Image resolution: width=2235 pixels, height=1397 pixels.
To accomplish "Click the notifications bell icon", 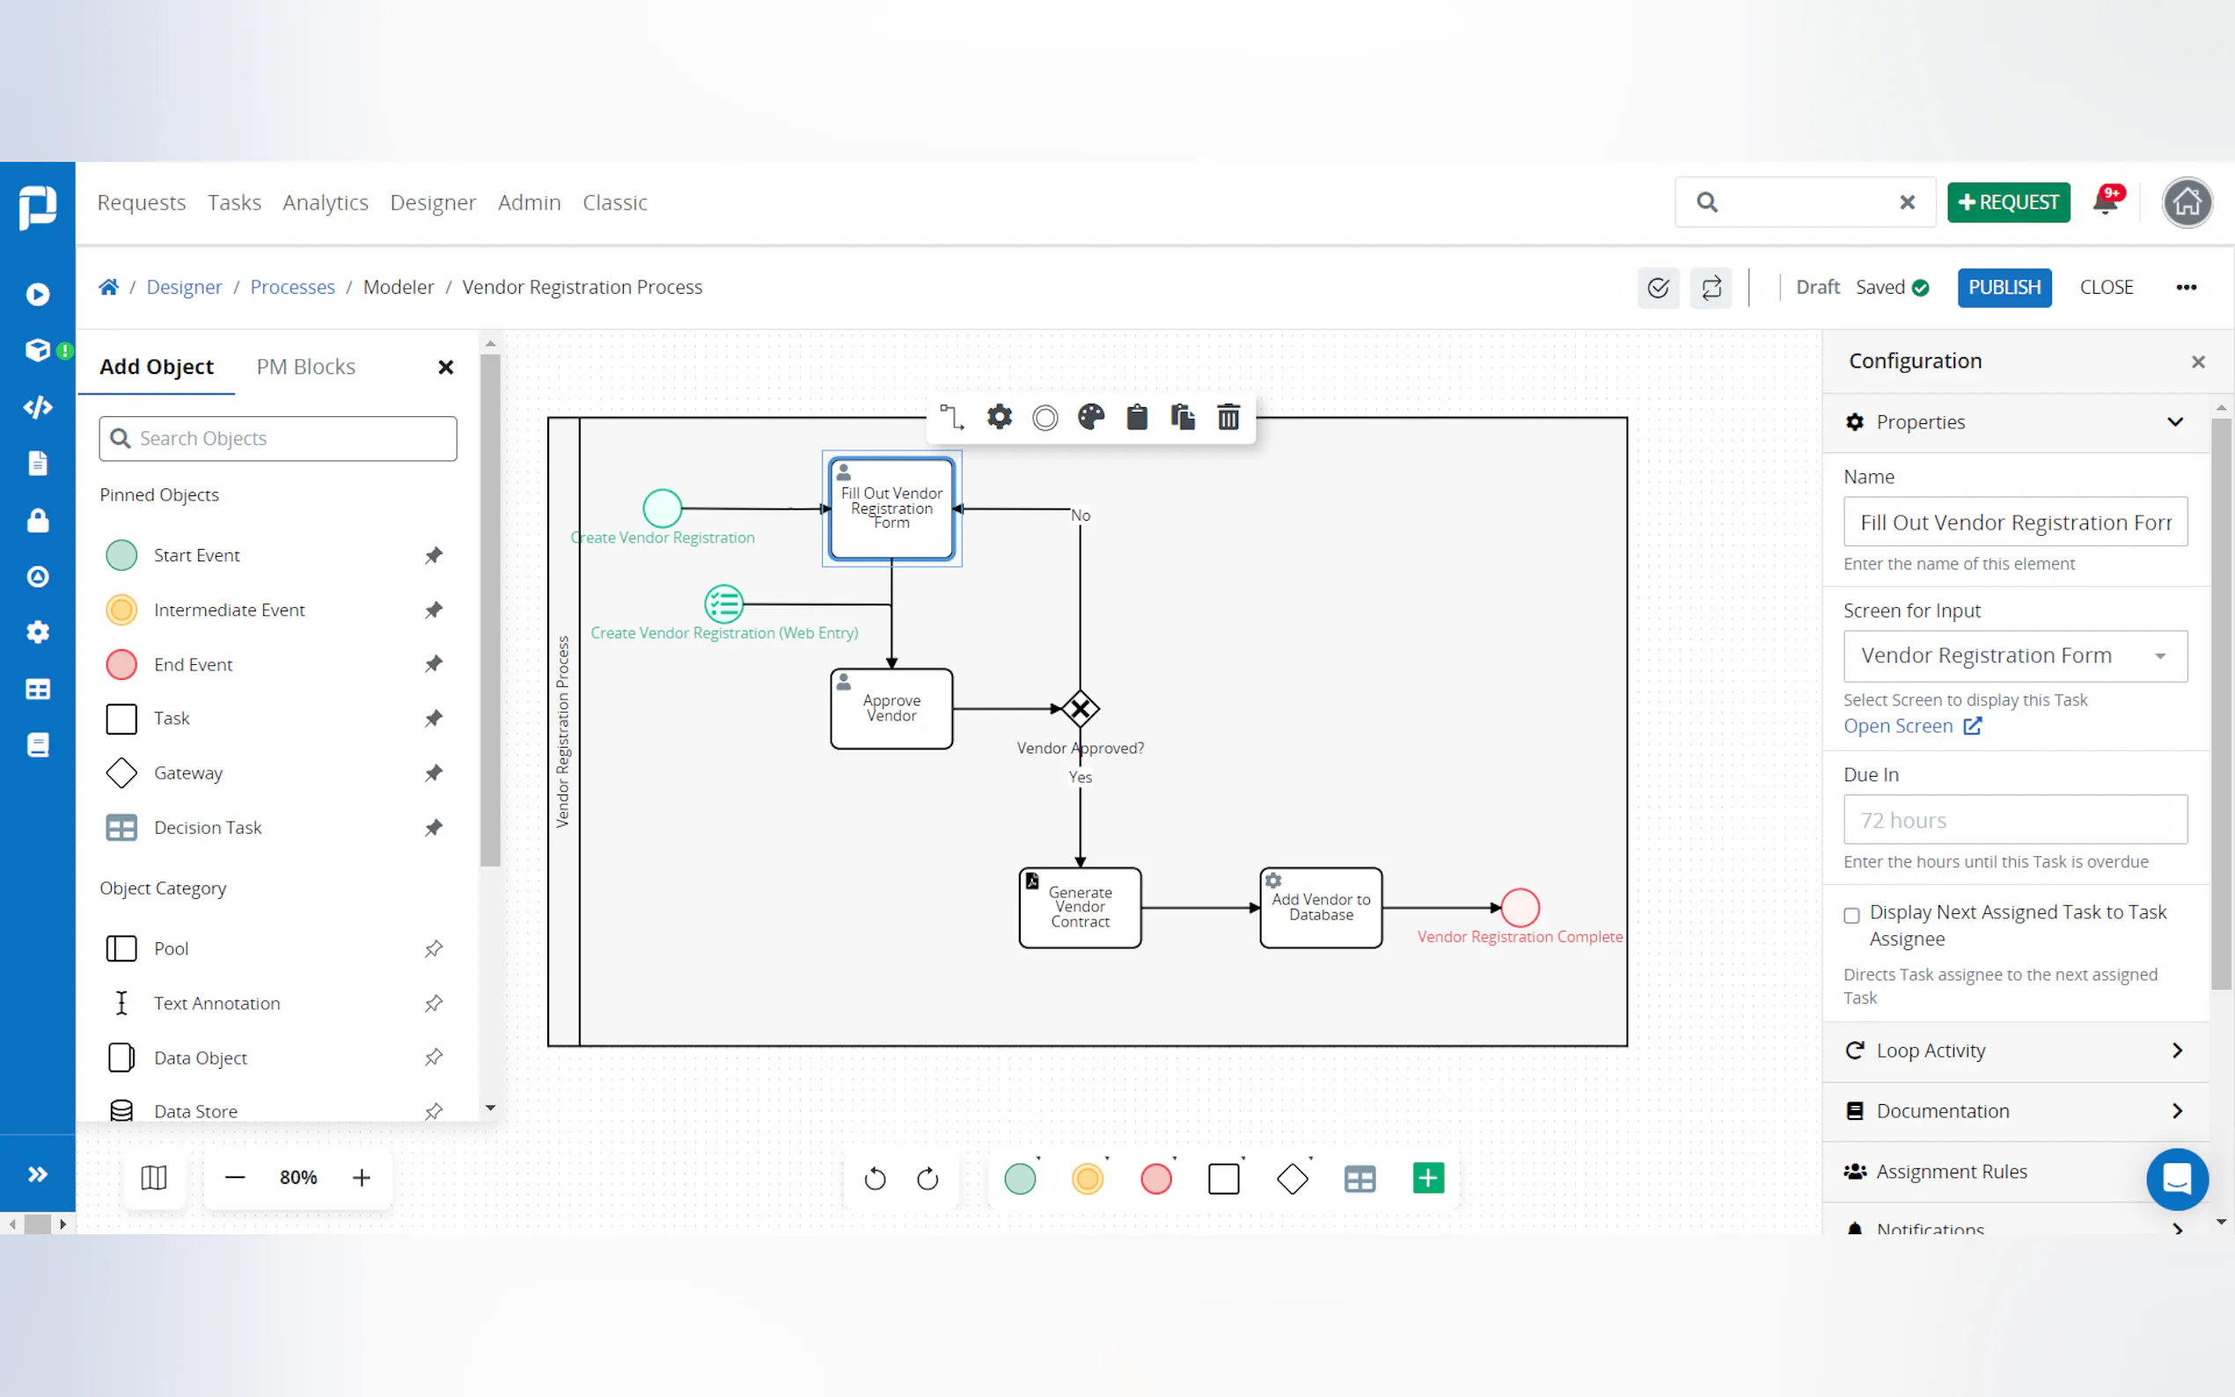I will point(2106,202).
